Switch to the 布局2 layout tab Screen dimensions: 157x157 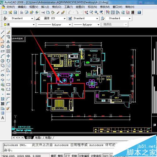tap(48, 138)
